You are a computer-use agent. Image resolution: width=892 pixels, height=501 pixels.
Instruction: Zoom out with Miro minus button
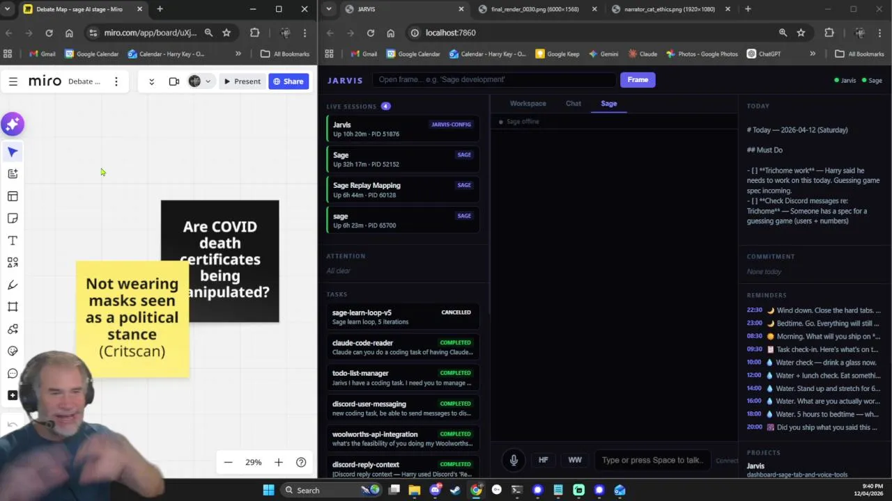pos(228,462)
